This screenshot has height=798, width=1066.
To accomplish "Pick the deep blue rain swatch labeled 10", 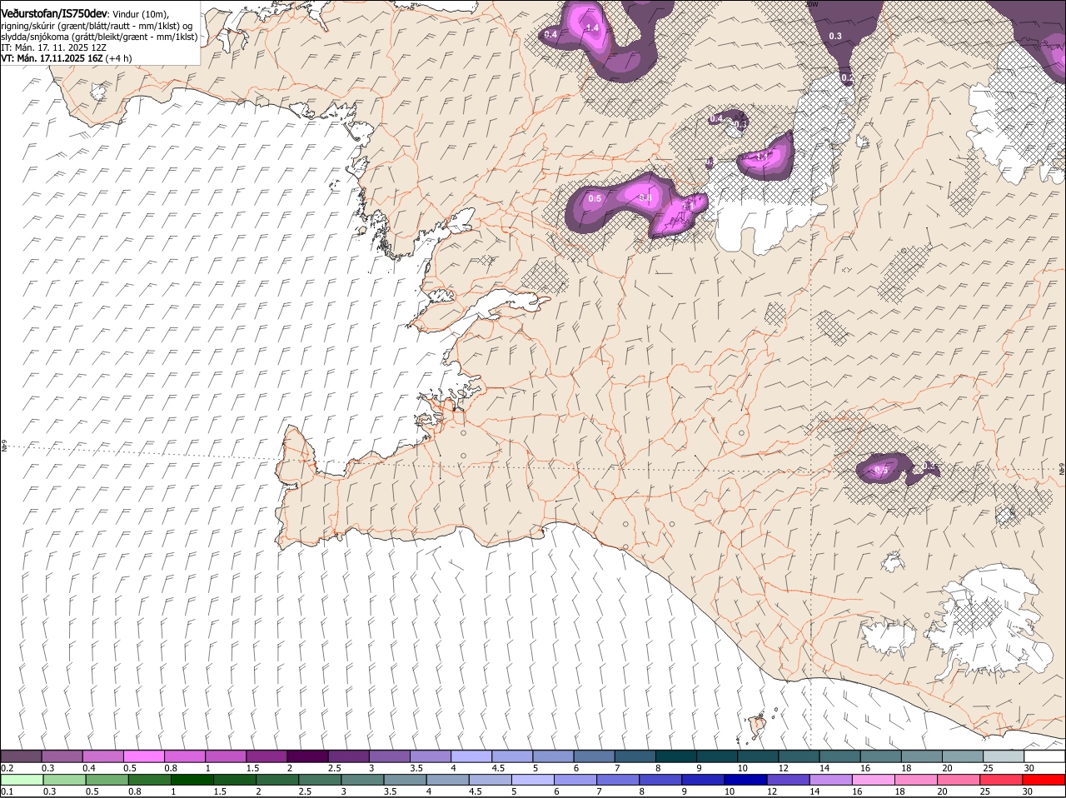I will point(745,780).
